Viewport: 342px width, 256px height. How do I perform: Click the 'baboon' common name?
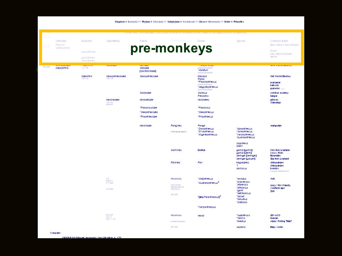(274, 85)
